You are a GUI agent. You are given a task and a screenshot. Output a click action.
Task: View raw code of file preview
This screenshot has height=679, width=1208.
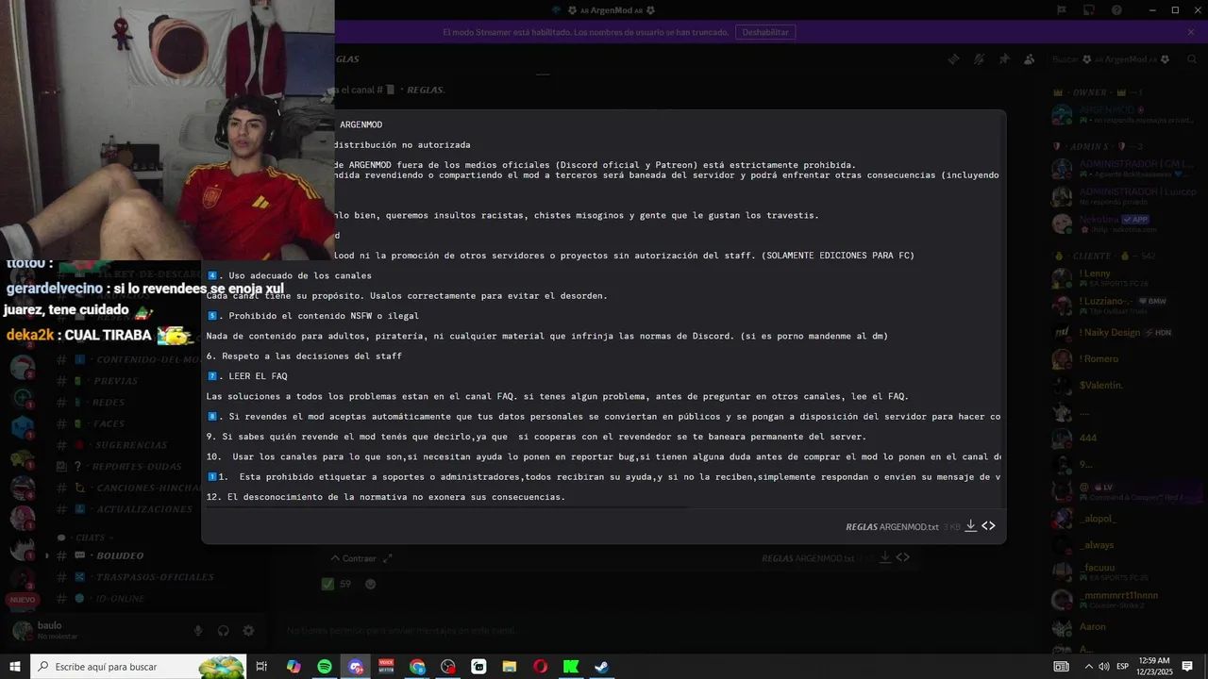tap(988, 526)
